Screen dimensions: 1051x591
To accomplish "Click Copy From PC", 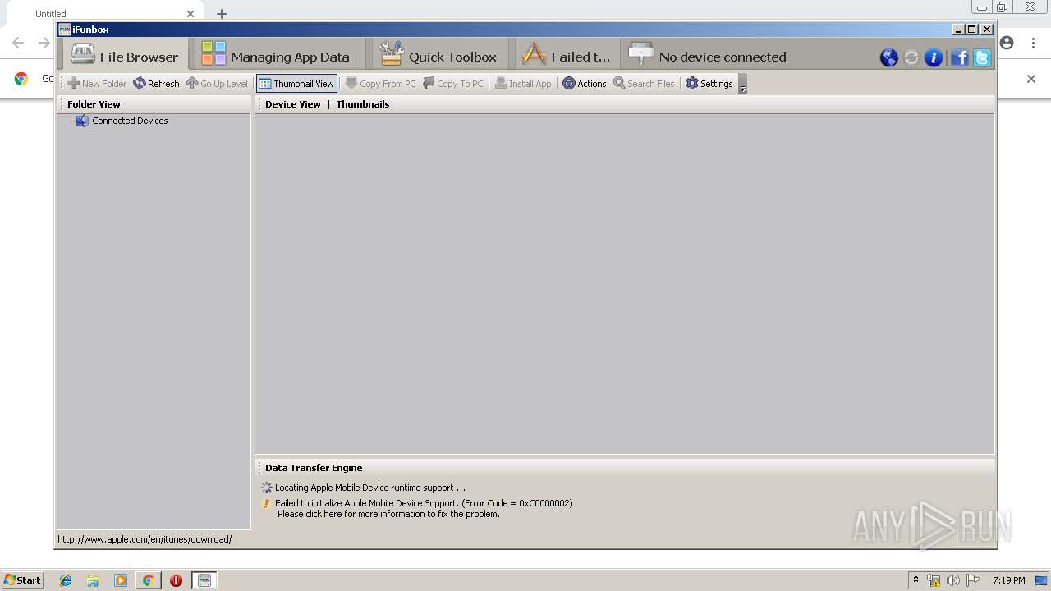I will [380, 84].
